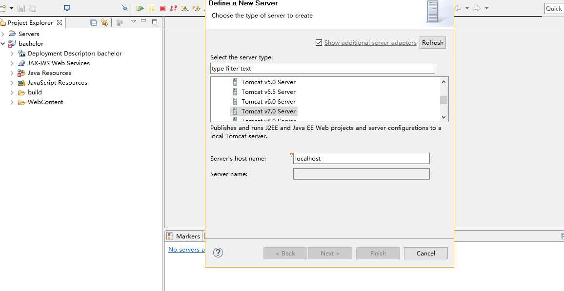The width and height of the screenshot is (564, 291).
Task: Click the Step Over arrow icon
Action: click(x=196, y=8)
